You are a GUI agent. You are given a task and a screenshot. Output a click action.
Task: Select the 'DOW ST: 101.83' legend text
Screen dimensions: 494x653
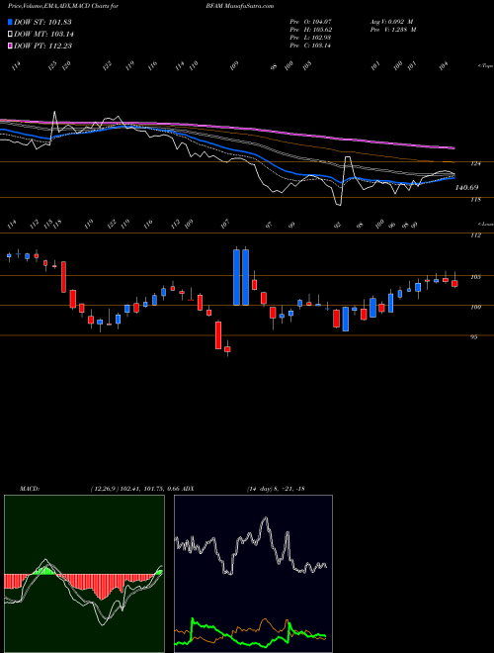click(42, 22)
